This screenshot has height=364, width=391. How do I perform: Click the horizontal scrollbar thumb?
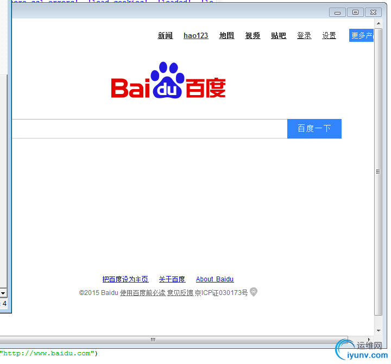[x=174, y=340]
